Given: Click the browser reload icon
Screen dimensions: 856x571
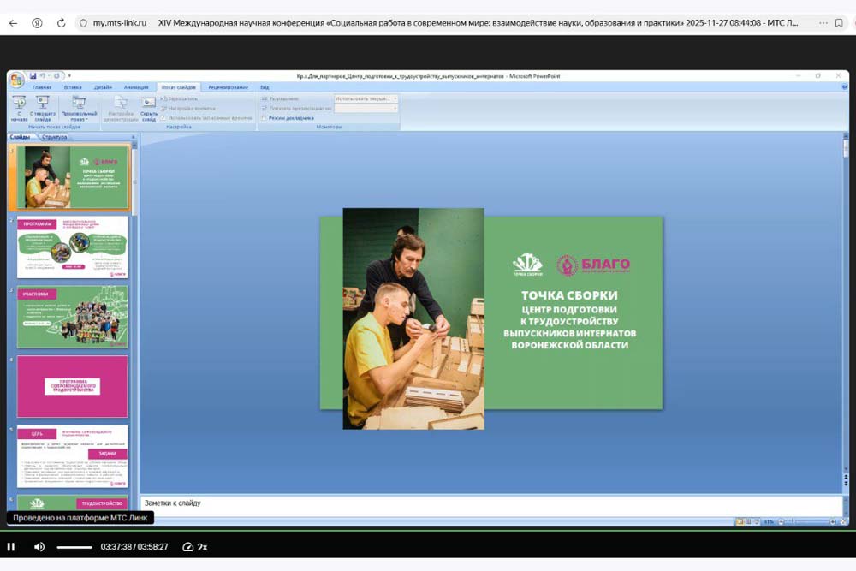Looking at the screenshot, I should coord(61,23).
